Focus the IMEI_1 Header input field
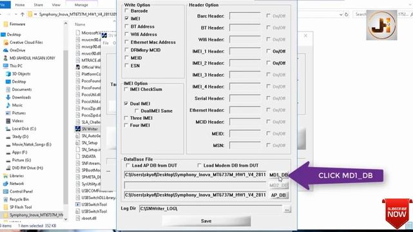 [245, 52]
